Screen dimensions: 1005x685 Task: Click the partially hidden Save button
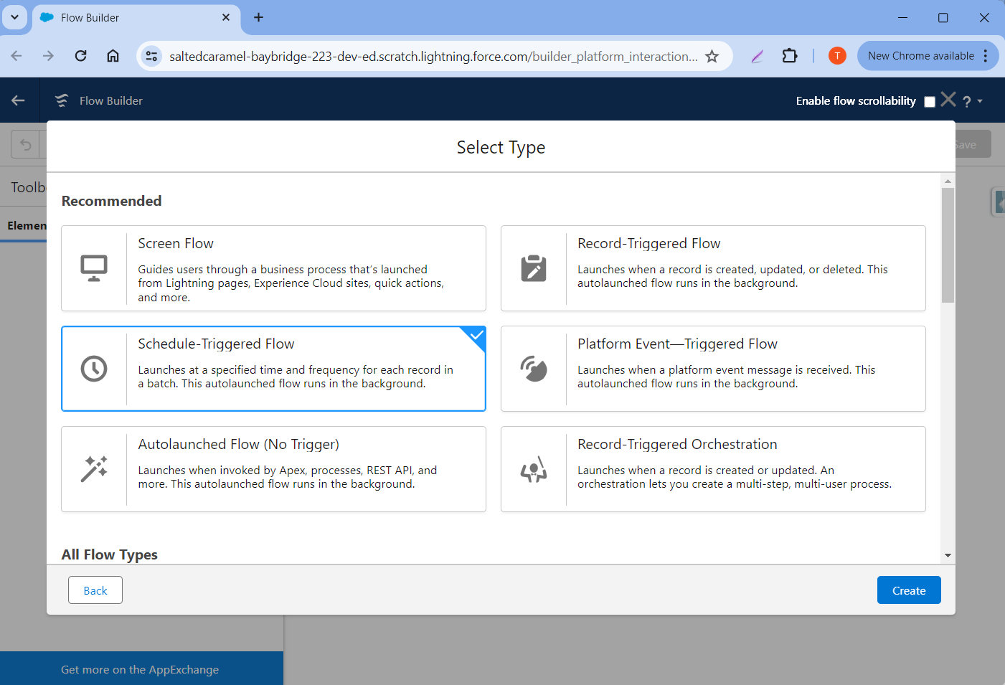tap(973, 144)
